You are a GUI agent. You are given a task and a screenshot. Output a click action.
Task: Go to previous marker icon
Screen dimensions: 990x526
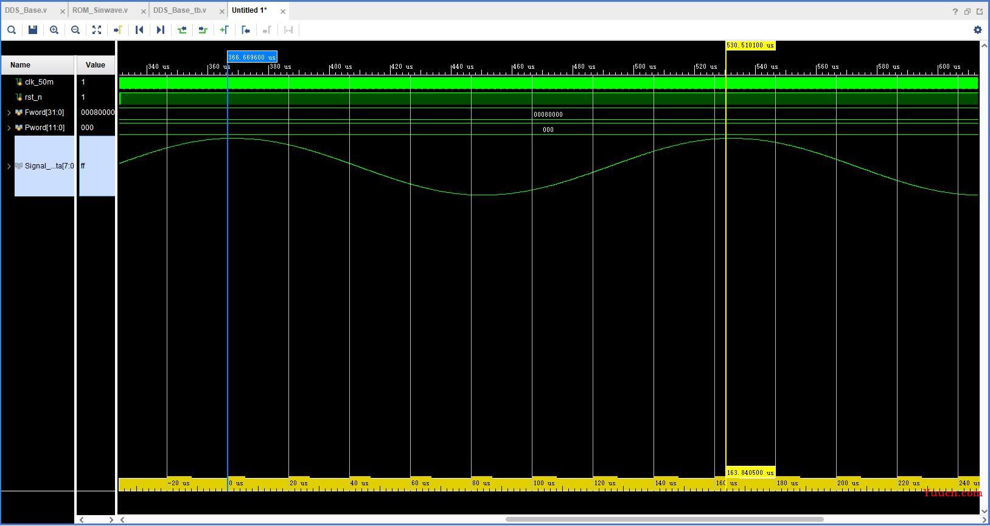point(246,30)
